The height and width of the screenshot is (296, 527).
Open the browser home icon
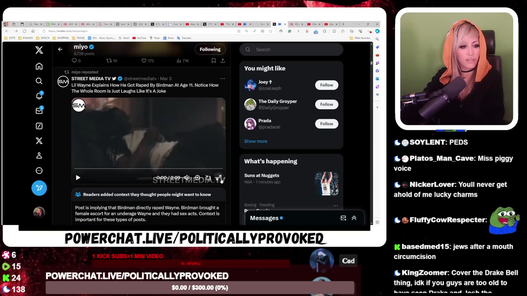(33, 31)
